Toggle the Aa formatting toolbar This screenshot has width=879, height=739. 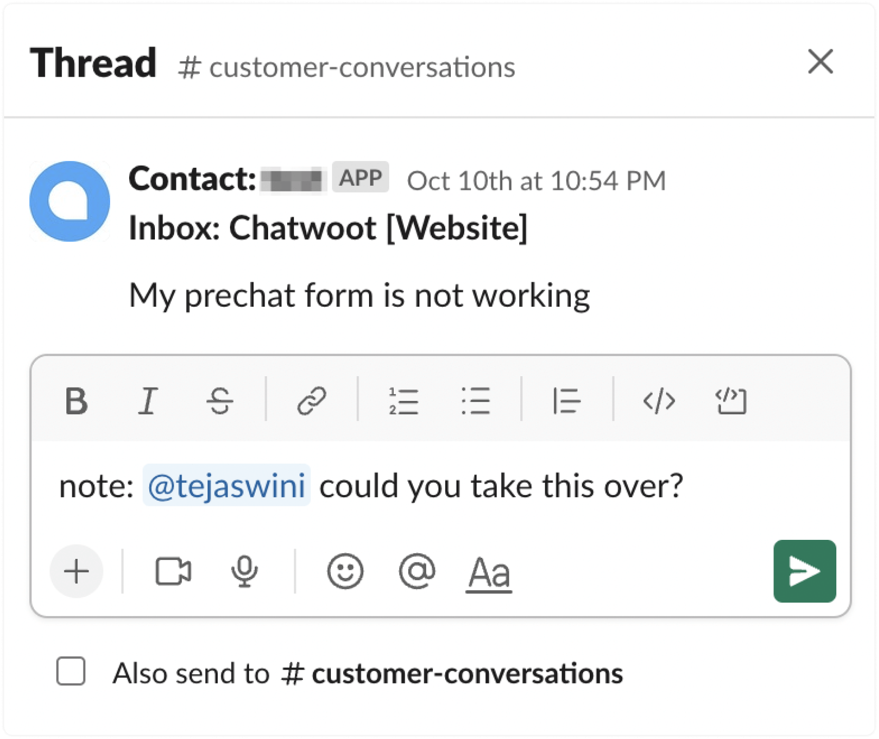489,573
